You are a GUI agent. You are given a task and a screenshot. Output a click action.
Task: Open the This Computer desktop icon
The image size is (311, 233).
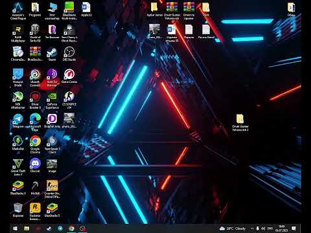(52, 11)
